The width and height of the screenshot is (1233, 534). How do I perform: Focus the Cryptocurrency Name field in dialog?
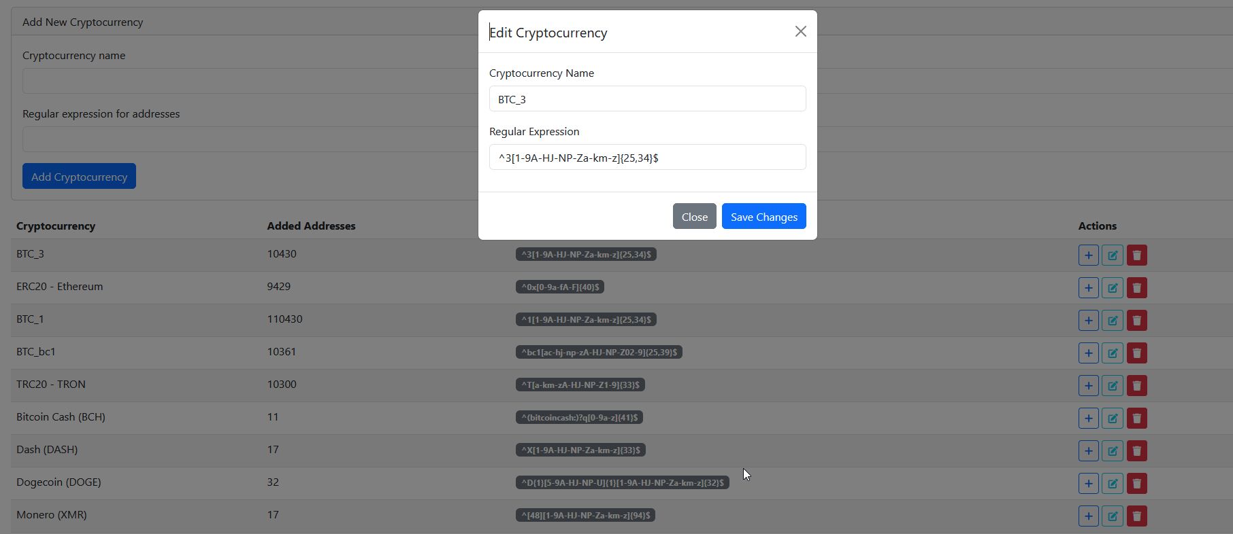[647, 99]
